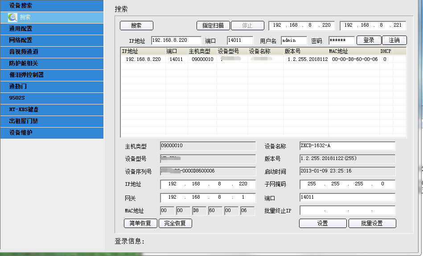Open the 网络配置 sidebar section
The height and width of the screenshot is (256, 423).
click(x=52, y=40)
